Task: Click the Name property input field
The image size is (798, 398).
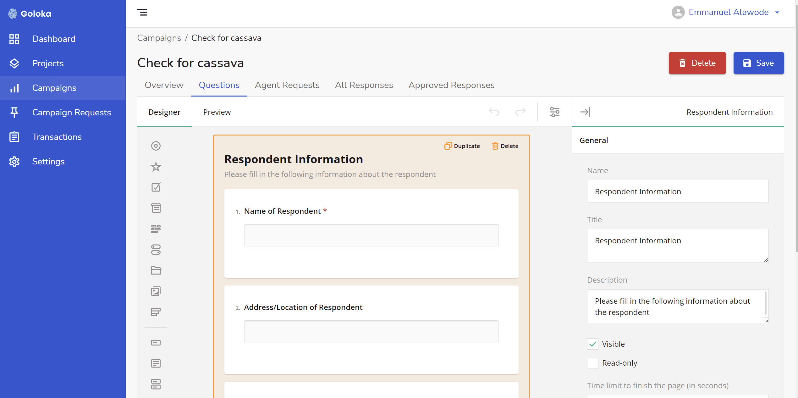Action: click(x=677, y=191)
